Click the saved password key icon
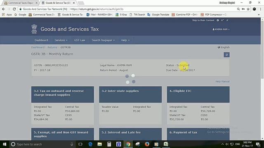 coord(243,9)
